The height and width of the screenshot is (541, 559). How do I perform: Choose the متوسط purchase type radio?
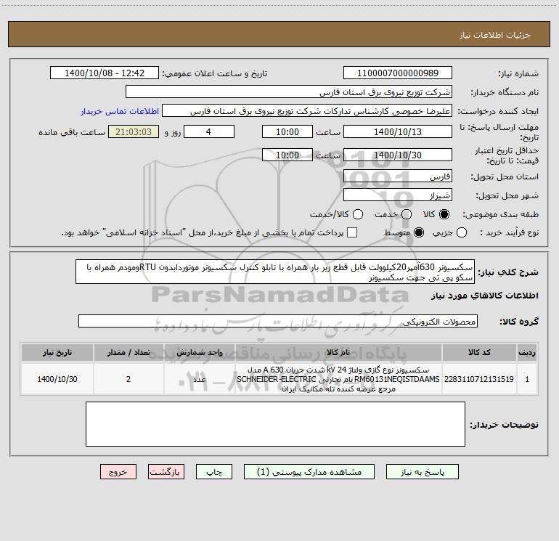pyautogui.click(x=419, y=232)
